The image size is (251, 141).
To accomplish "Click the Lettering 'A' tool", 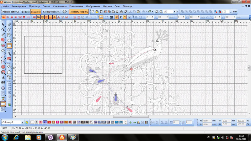I will 3,77.
